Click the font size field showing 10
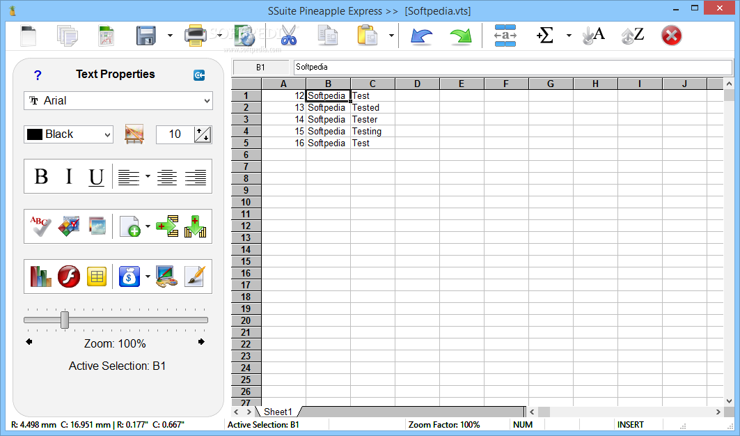This screenshot has width=740, height=436. pos(175,134)
